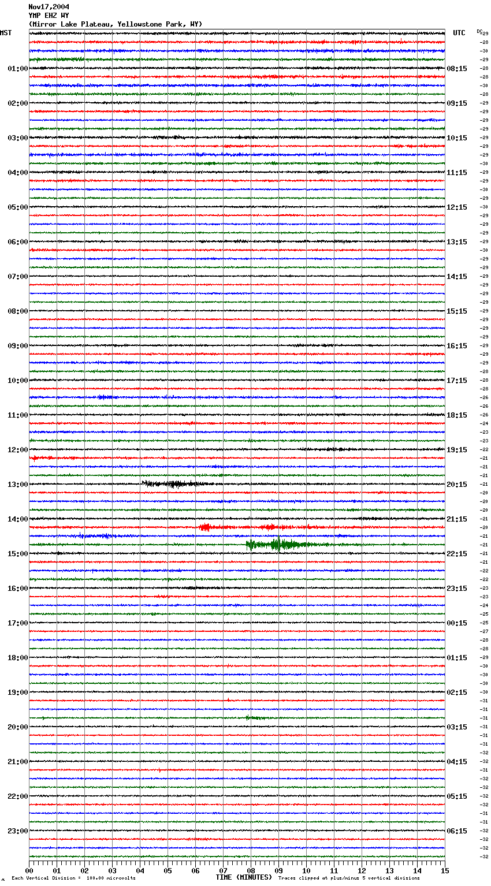Select the 15:00 MST time label
The image size is (491, 886).
tap(18, 554)
